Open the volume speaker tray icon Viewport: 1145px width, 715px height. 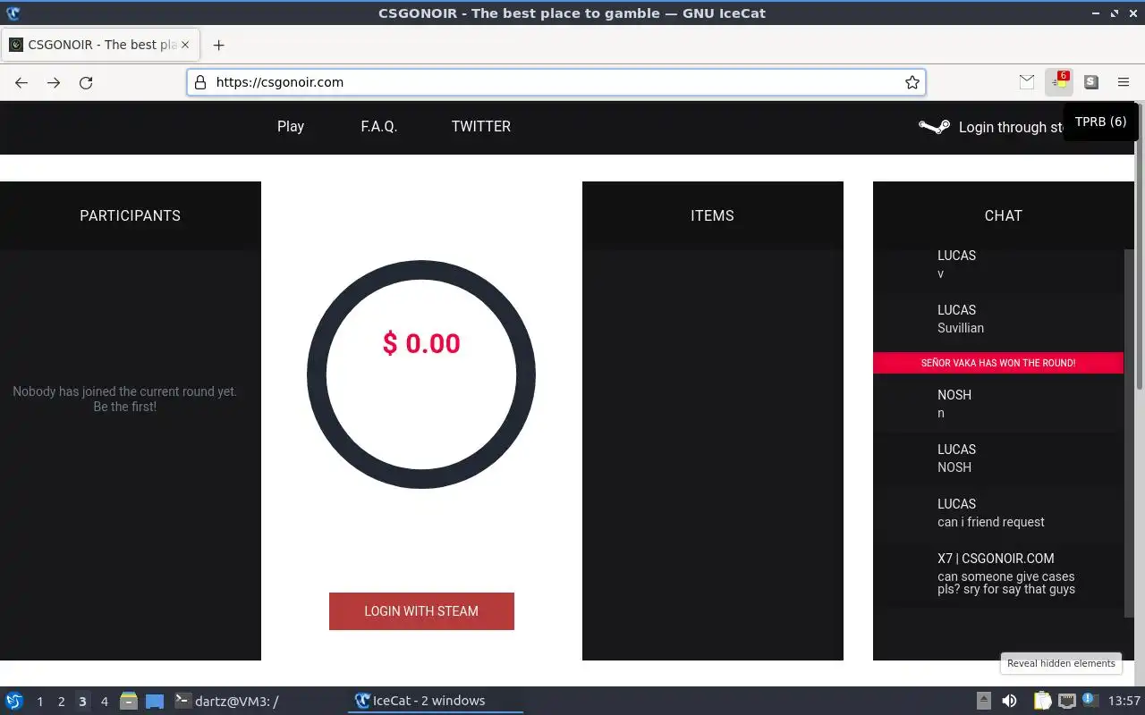click(x=1009, y=701)
